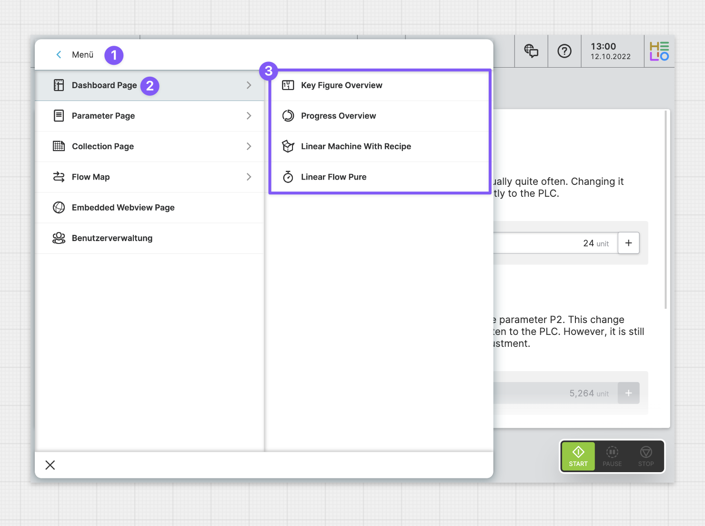Expand the Parameter Page chevron
The image size is (705, 526).
249,116
